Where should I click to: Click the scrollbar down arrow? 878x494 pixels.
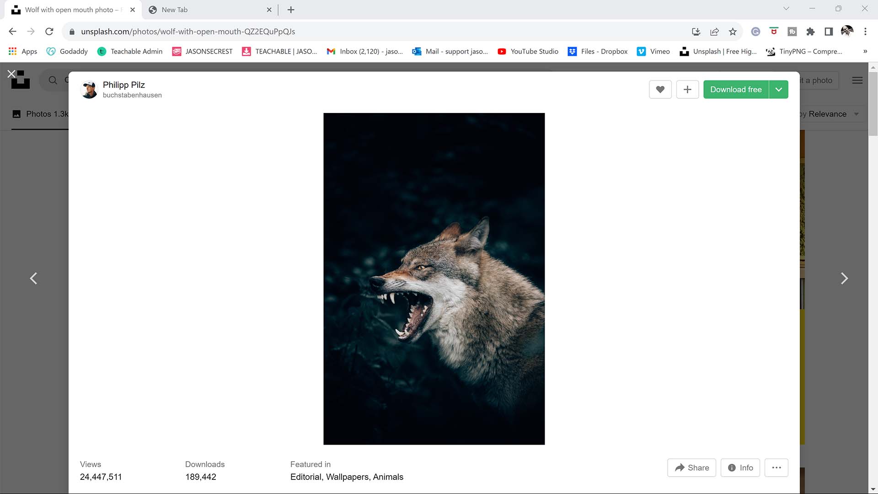tap(873, 489)
